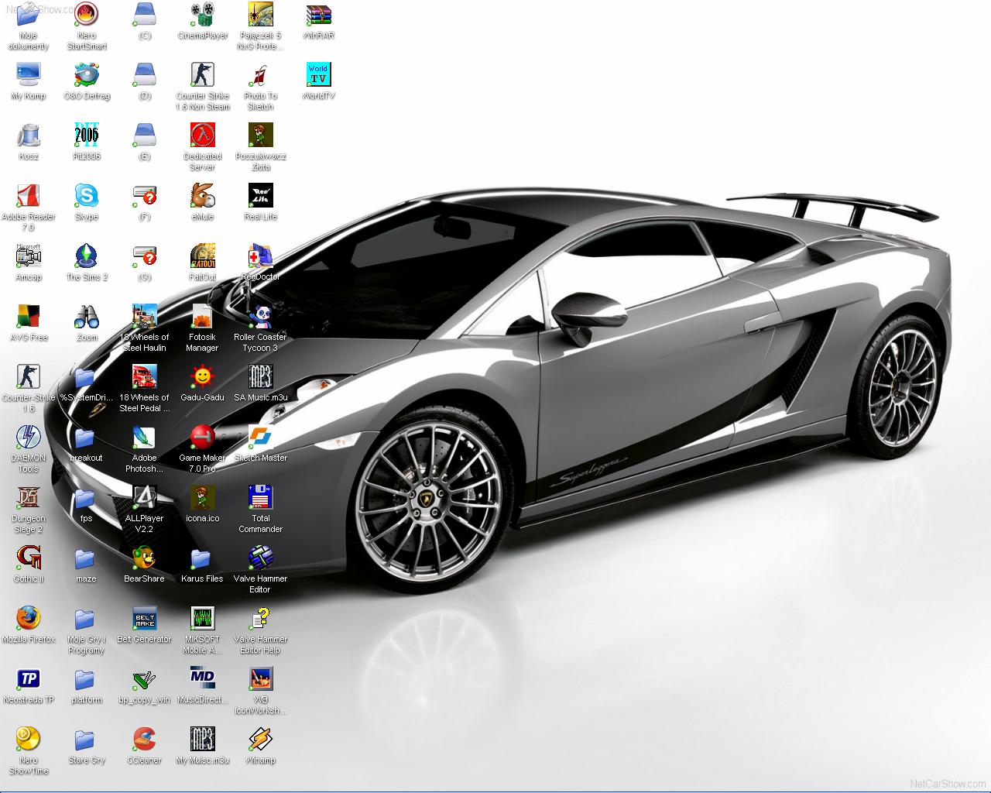Click the Roller Coaster Tycoon 3 icon
This screenshot has width=991, height=793.
tap(260, 317)
